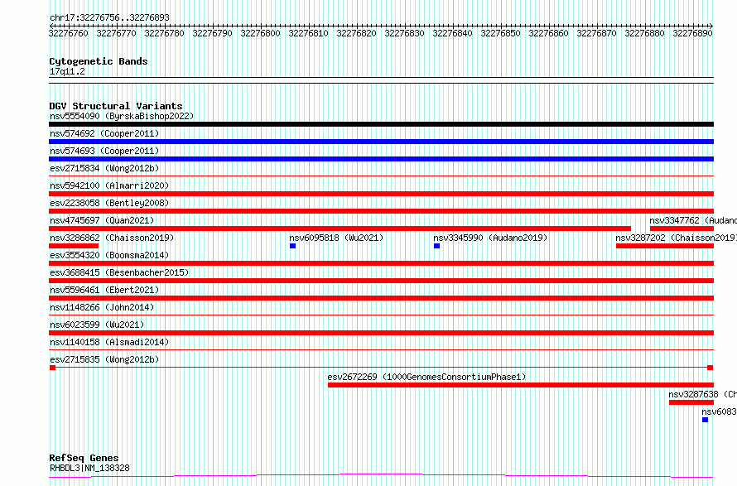Click the RHBDL3|NM_138328 gene label

(x=89, y=468)
